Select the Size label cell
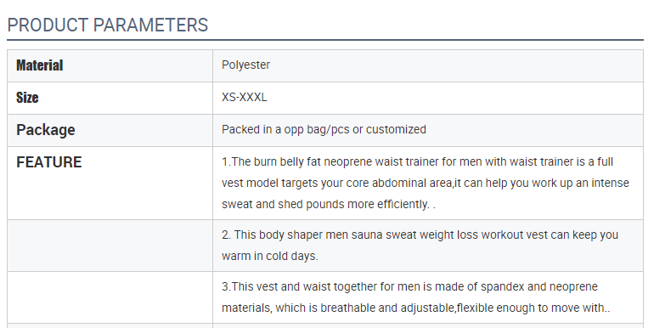The width and height of the screenshot is (654, 328). (x=110, y=98)
